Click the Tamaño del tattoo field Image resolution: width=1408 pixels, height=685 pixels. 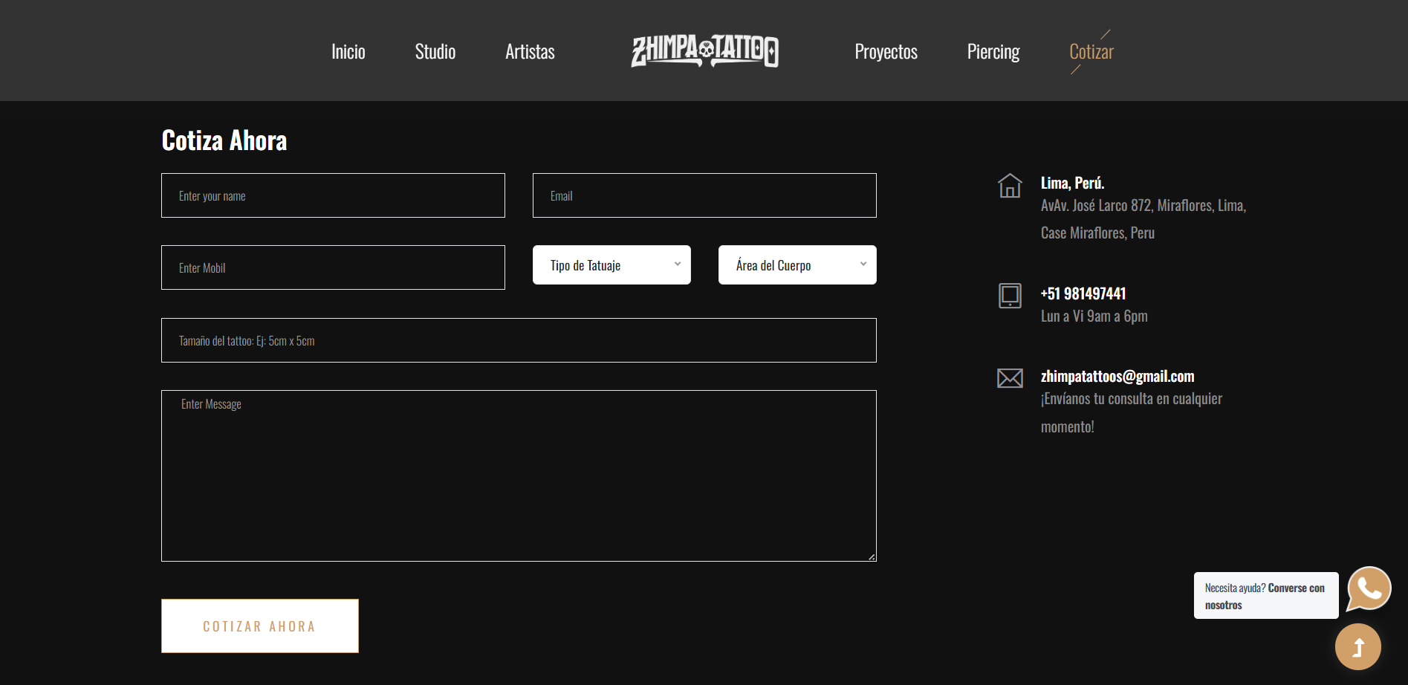(519, 340)
